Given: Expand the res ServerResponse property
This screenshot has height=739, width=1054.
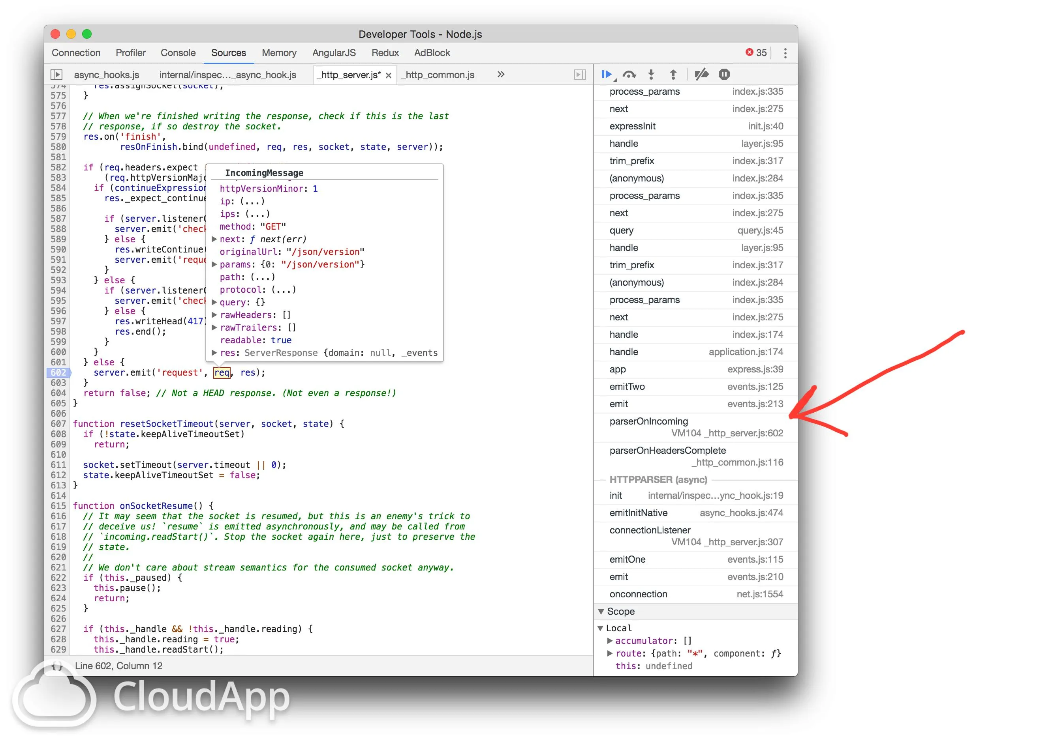Looking at the screenshot, I should (214, 353).
